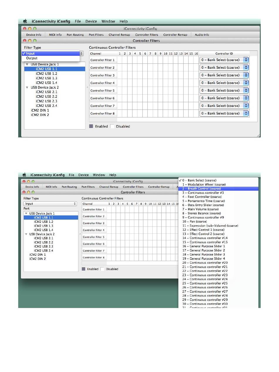Open Controller ID dropdown for Controller Filter 1
This screenshot has width=279, height=372.
224,60
